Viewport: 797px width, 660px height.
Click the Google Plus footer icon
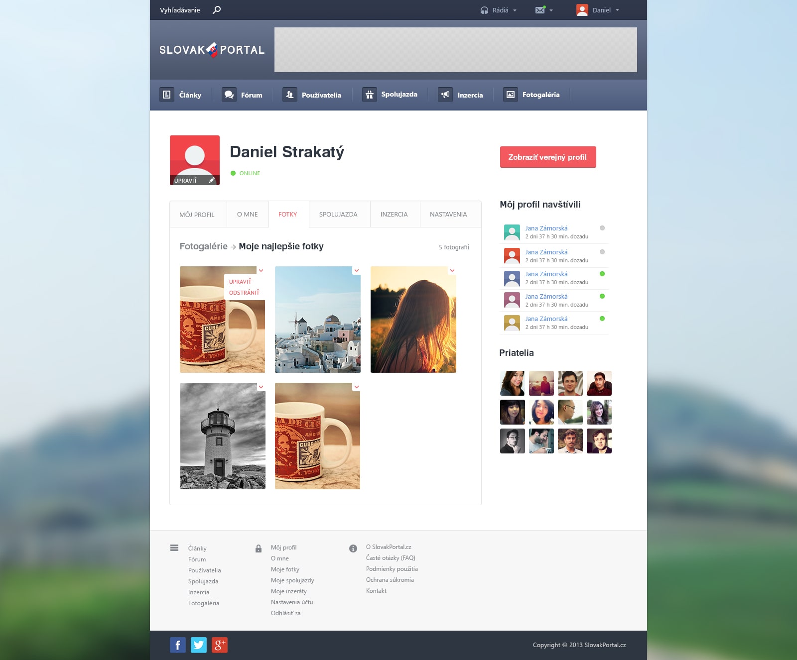pyautogui.click(x=220, y=645)
